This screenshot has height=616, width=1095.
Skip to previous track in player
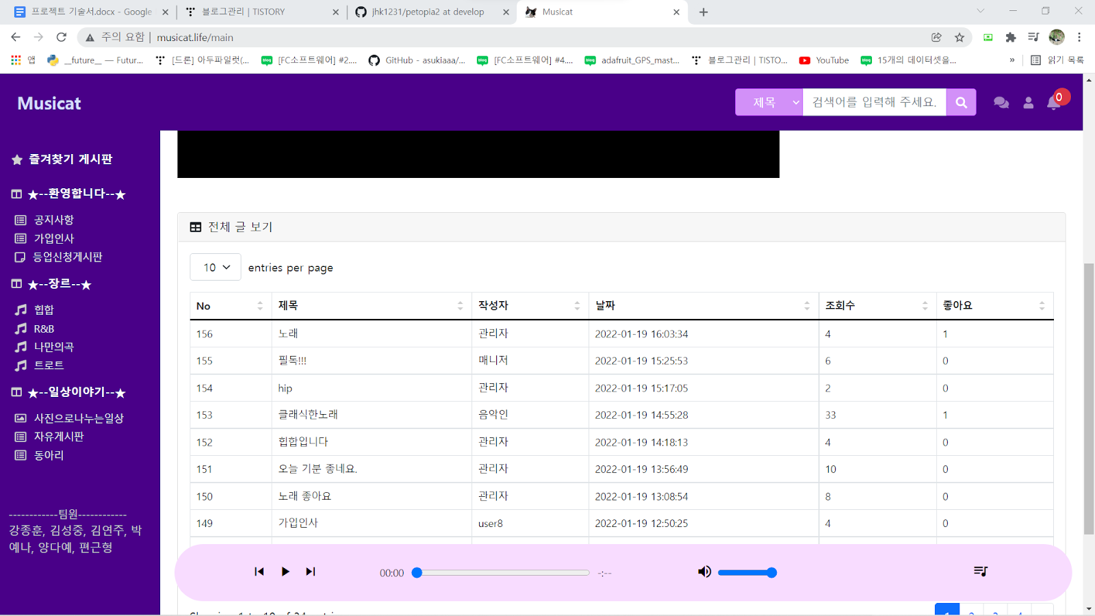pyautogui.click(x=259, y=572)
